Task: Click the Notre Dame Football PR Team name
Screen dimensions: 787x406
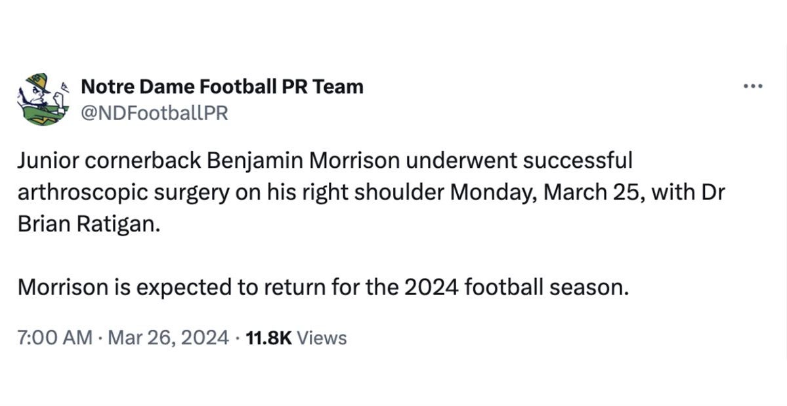Action: click(223, 86)
